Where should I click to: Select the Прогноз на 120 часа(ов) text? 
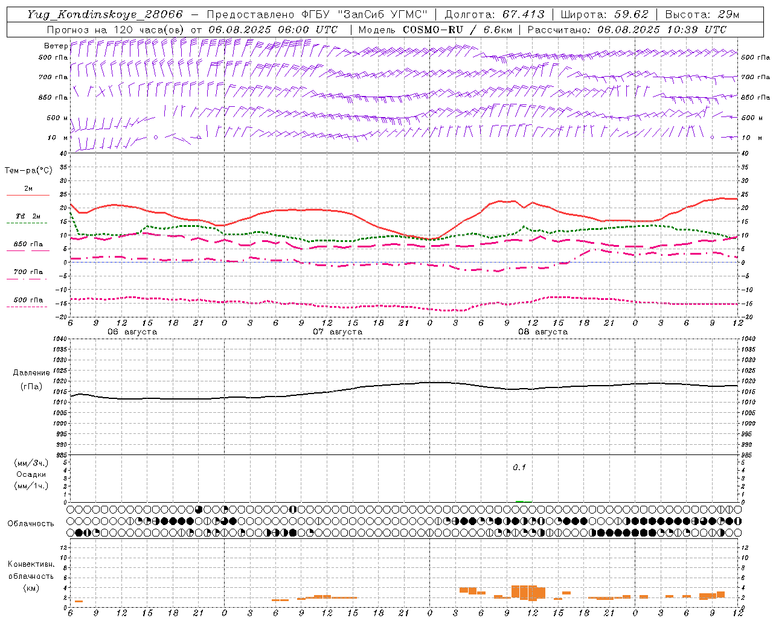[x=115, y=30]
